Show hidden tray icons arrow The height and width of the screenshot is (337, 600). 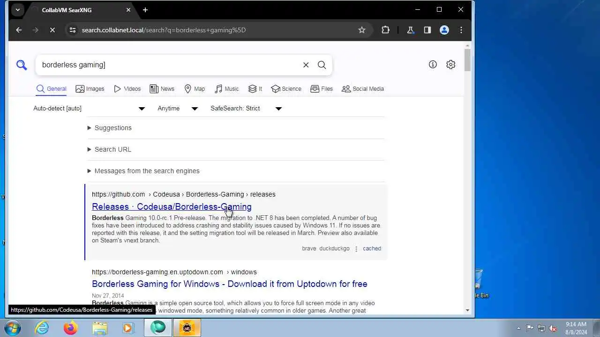(518, 328)
